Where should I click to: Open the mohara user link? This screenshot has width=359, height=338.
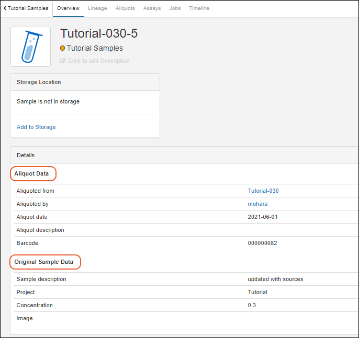click(257, 204)
